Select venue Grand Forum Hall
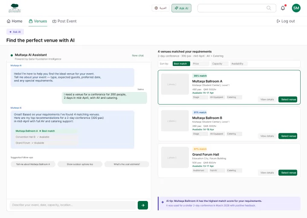Viewport: 307px width, 218px height. pyautogui.click(x=288, y=172)
